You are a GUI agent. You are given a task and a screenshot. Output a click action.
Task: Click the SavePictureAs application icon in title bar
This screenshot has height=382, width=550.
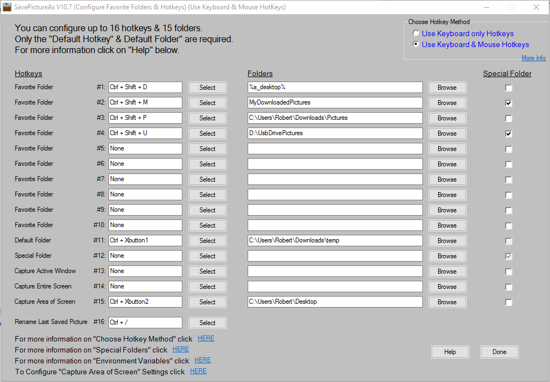pyautogui.click(x=8, y=7)
